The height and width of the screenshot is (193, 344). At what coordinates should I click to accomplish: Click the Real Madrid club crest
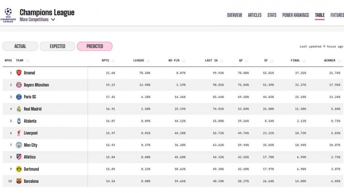point(19,109)
